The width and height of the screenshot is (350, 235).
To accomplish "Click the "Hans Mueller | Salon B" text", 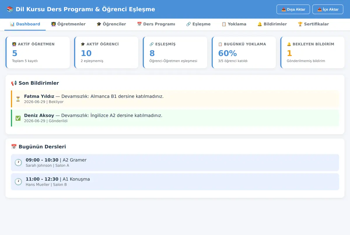I will [46, 185].
